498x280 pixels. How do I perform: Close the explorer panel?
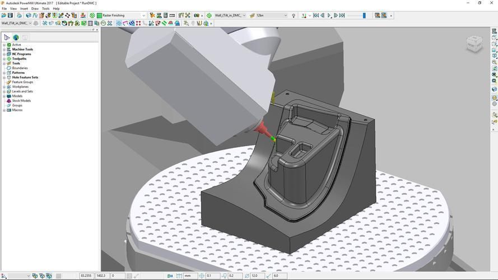pos(97,30)
